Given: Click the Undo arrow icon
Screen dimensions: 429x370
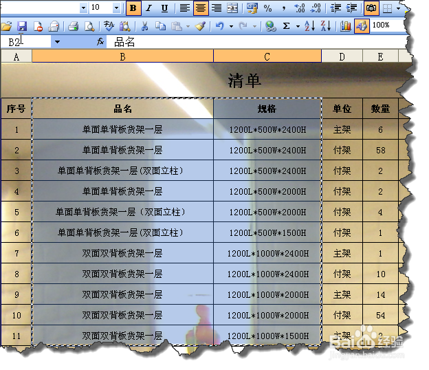Looking at the screenshot, I should click(x=220, y=26).
